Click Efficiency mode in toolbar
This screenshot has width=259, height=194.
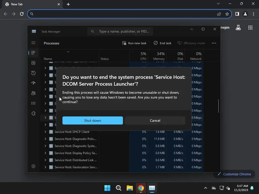(x=191, y=43)
